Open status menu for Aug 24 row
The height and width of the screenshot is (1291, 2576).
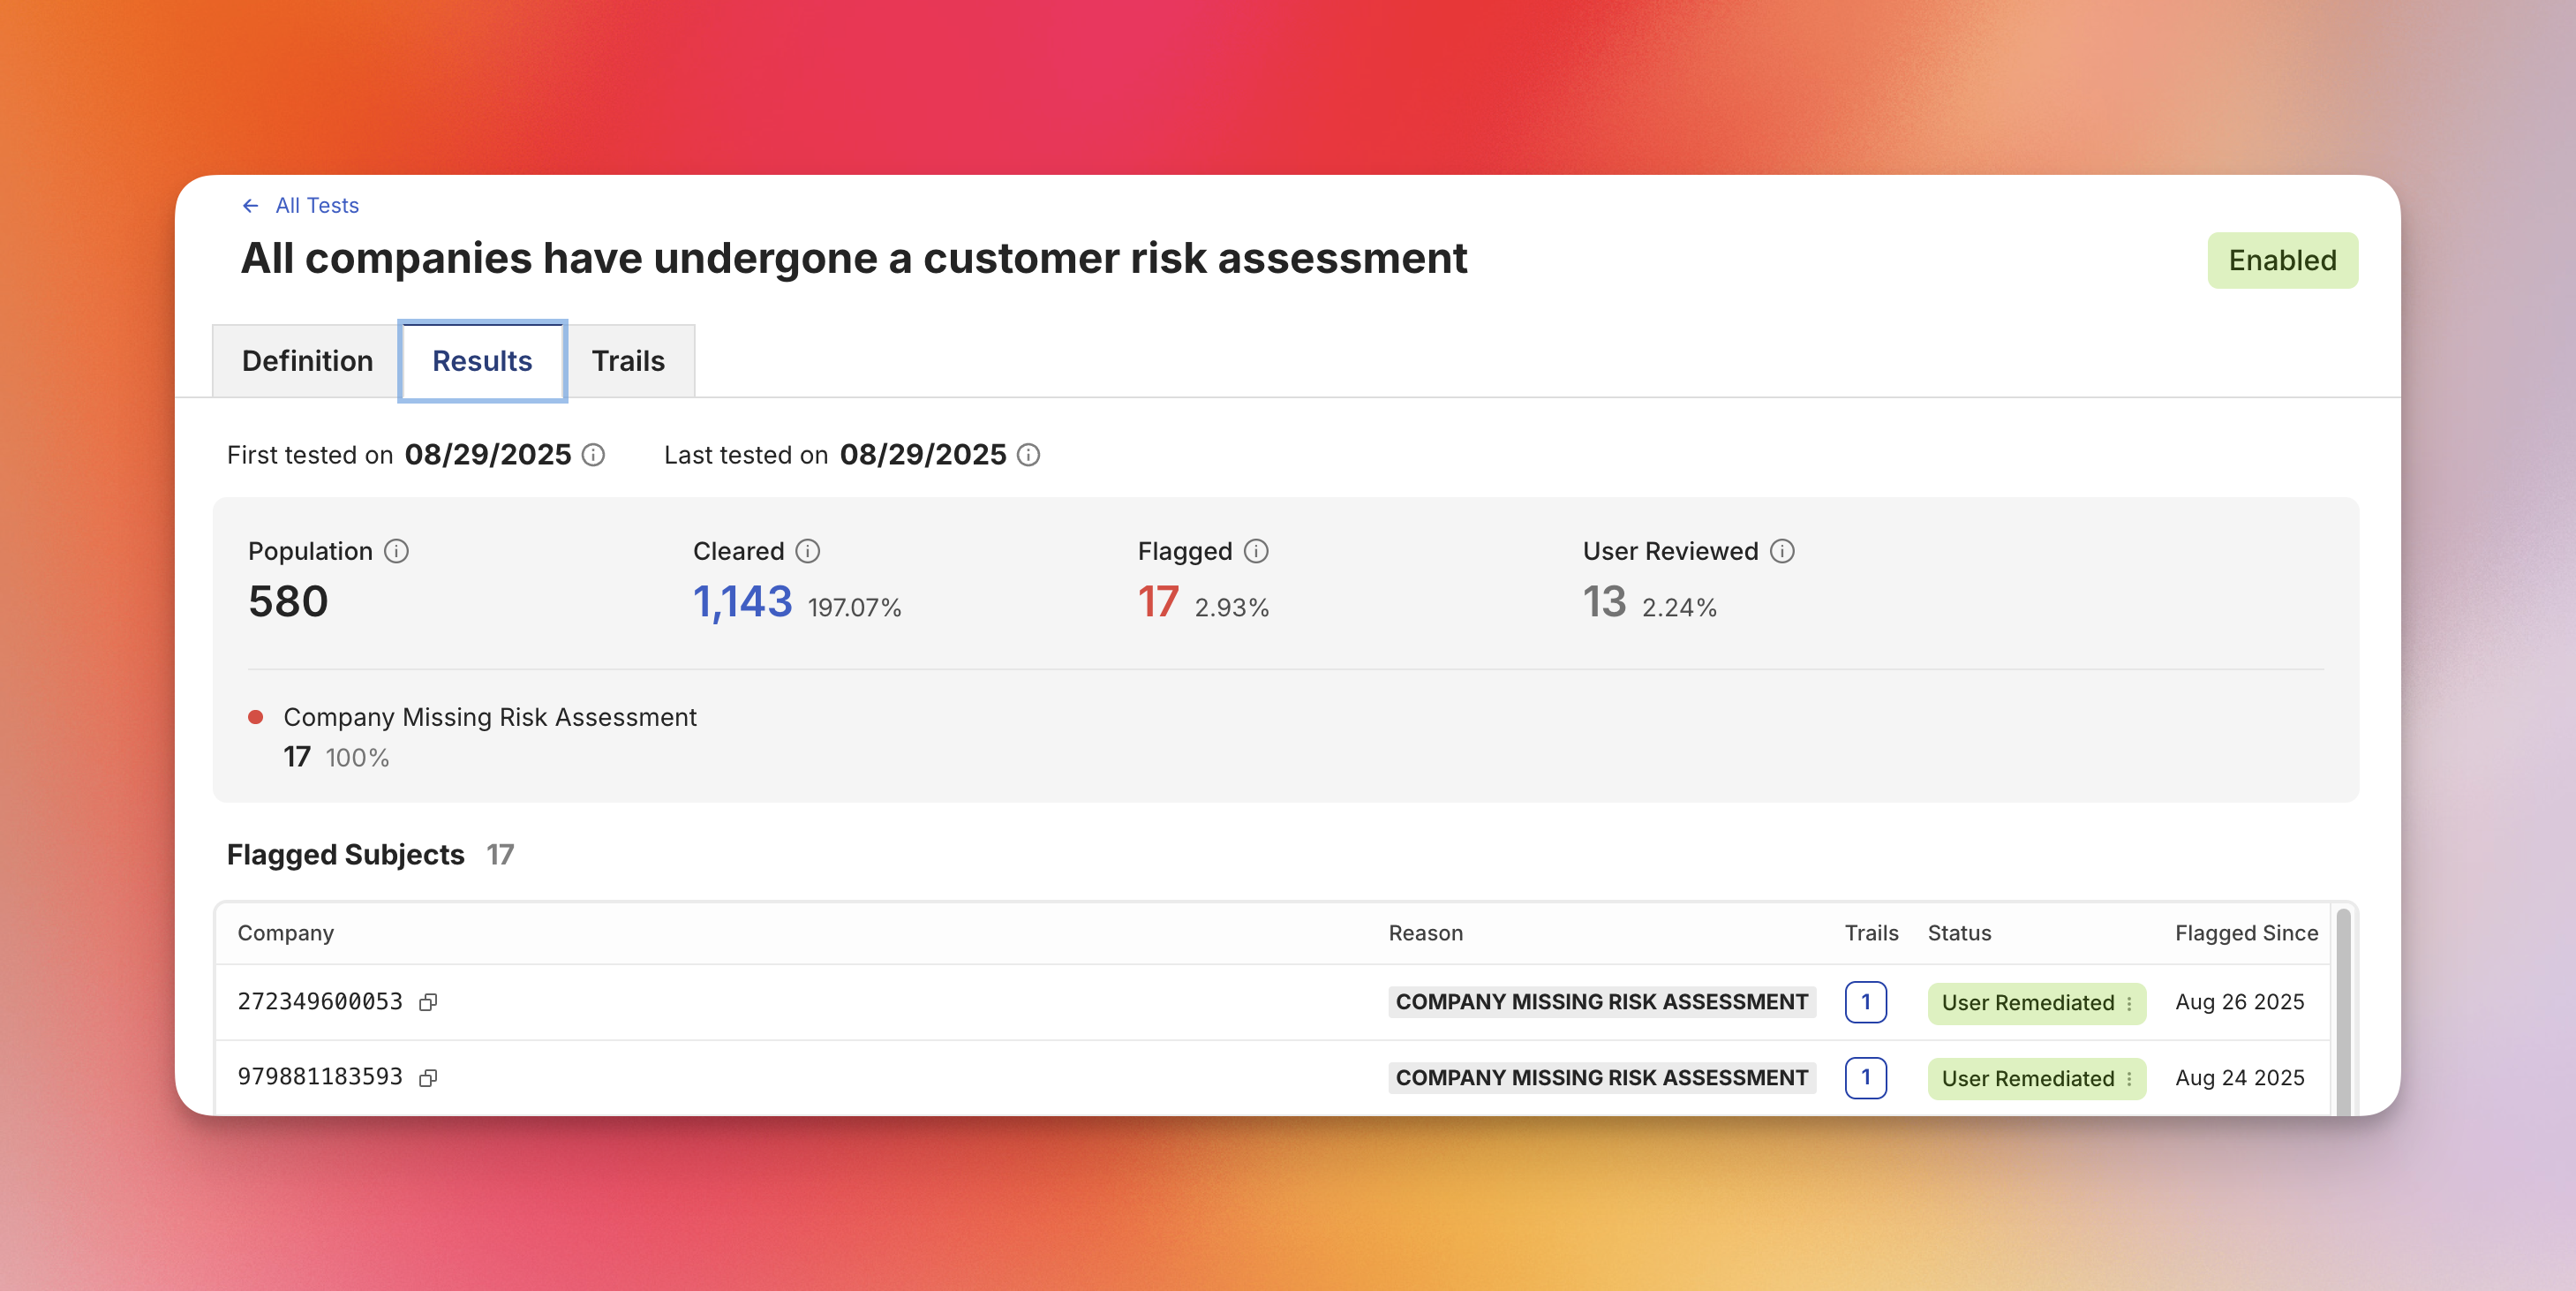(x=2129, y=1079)
